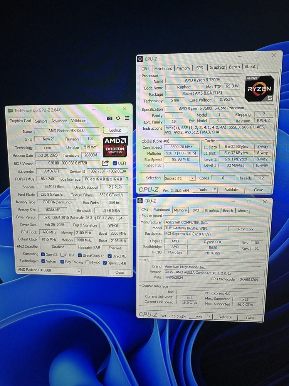The height and width of the screenshot is (386, 289).
Task: Click Close button in upper CPU-Z
Action: [259, 190]
